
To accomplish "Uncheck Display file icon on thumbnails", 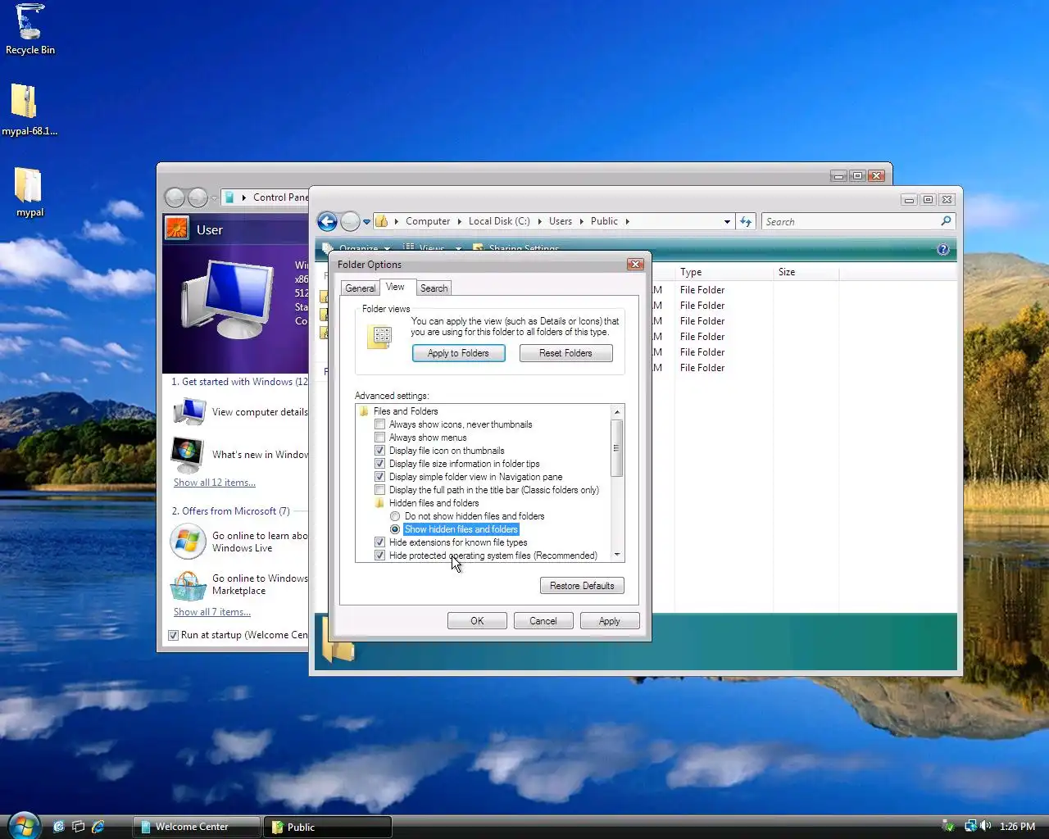I will point(379,451).
